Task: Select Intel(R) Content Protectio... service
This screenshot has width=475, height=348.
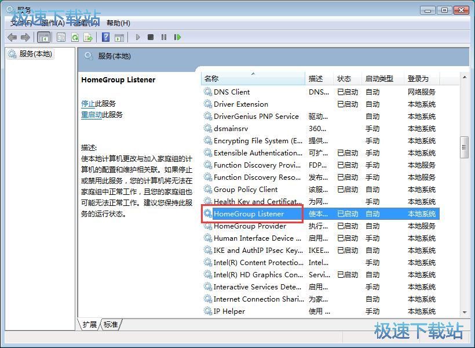Action: click(x=320, y=262)
